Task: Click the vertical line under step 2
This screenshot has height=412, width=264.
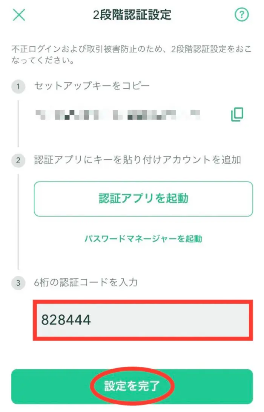Action: pyautogui.click(x=18, y=221)
